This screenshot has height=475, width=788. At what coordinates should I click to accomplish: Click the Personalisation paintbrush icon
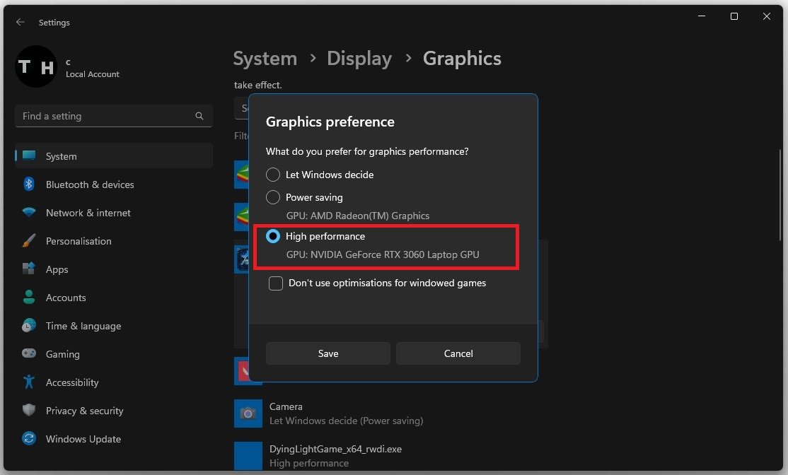[x=29, y=240]
